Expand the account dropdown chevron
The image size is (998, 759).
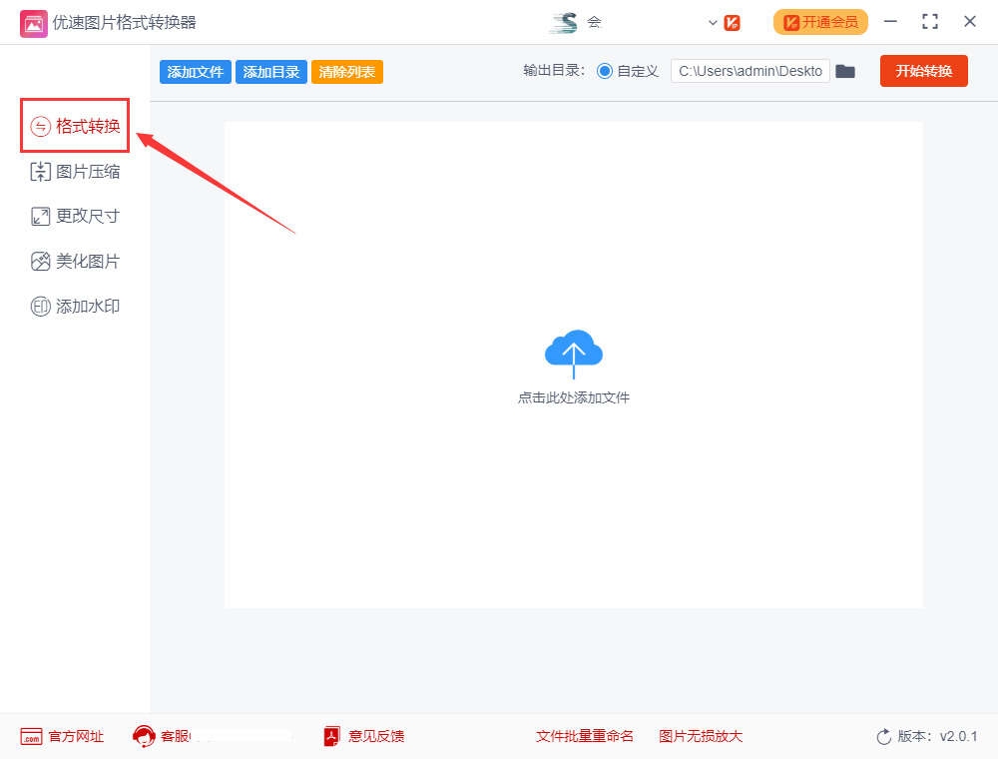tap(713, 23)
